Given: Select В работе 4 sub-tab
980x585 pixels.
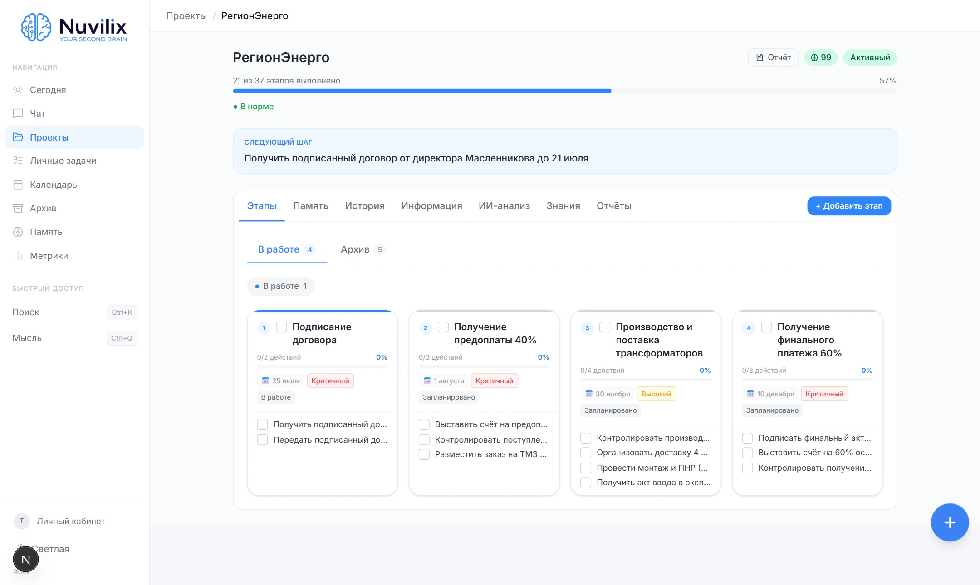Looking at the screenshot, I should pos(287,249).
